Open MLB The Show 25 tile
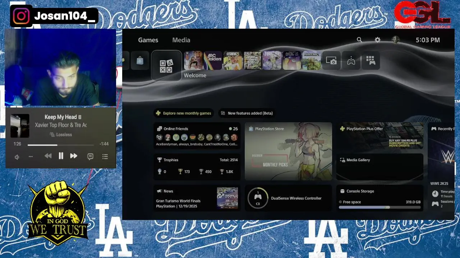Screen dimensions: 460x258 233,61
